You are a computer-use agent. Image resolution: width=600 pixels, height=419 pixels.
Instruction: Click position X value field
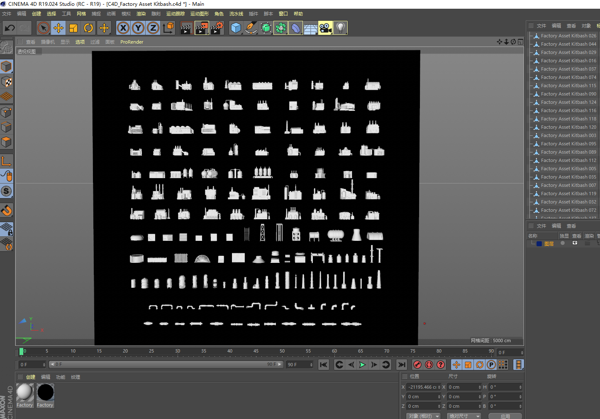point(423,387)
